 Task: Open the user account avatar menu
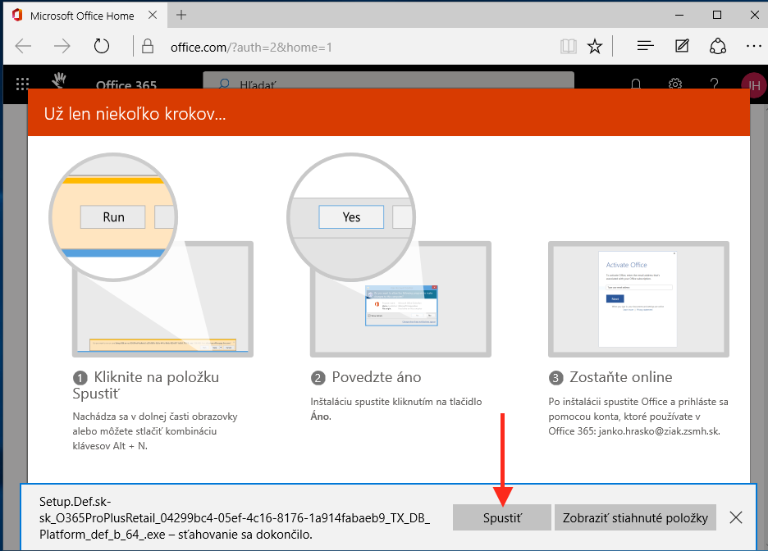[x=752, y=84]
